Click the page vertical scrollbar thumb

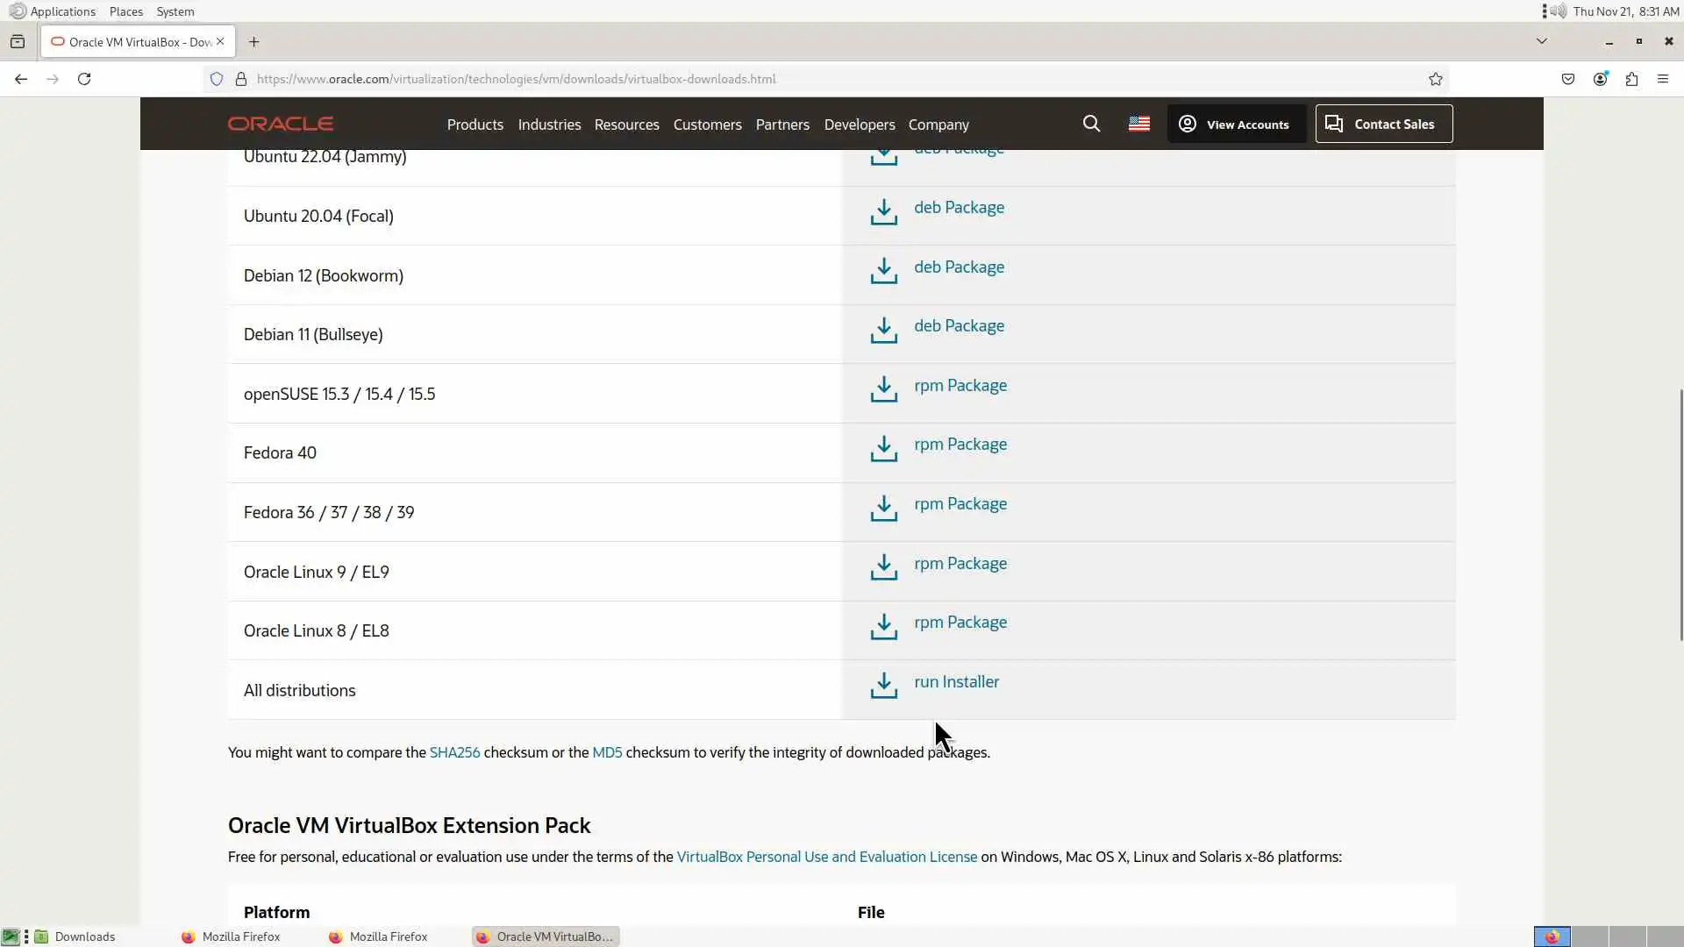[x=1680, y=515]
